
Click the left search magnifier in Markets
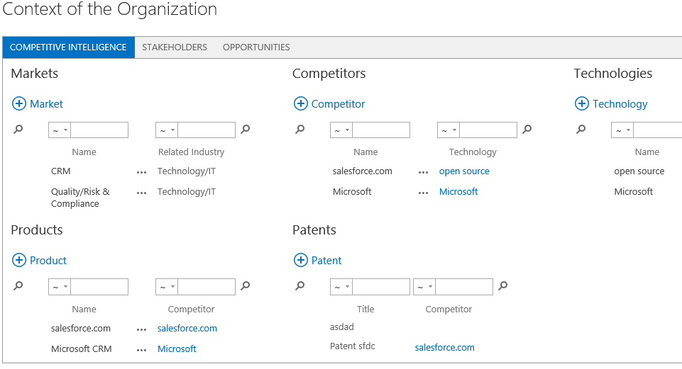point(18,129)
